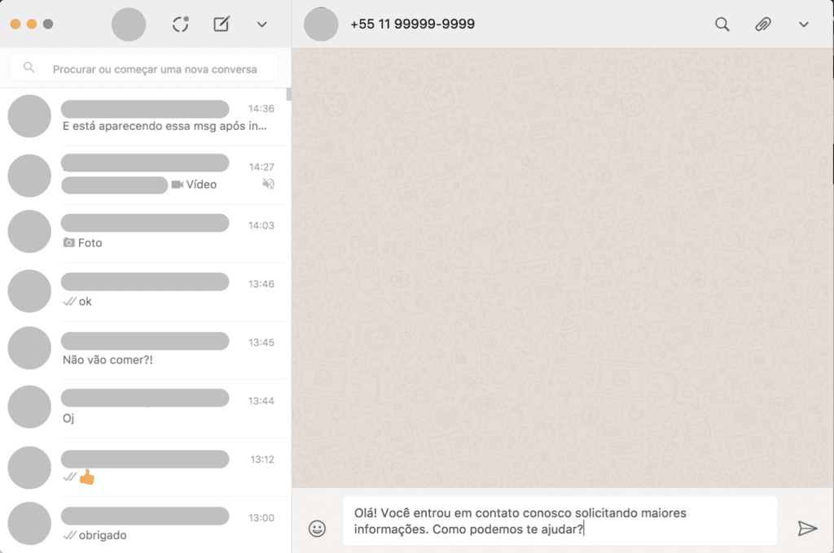The height and width of the screenshot is (553, 834).
Task: Open the emoji picker
Action: point(317,529)
